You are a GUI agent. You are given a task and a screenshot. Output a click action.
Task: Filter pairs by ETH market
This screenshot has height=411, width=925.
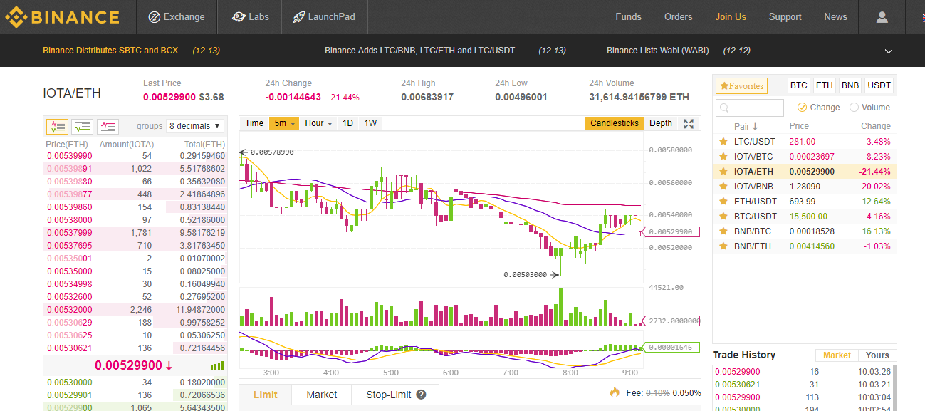tap(824, 85)
